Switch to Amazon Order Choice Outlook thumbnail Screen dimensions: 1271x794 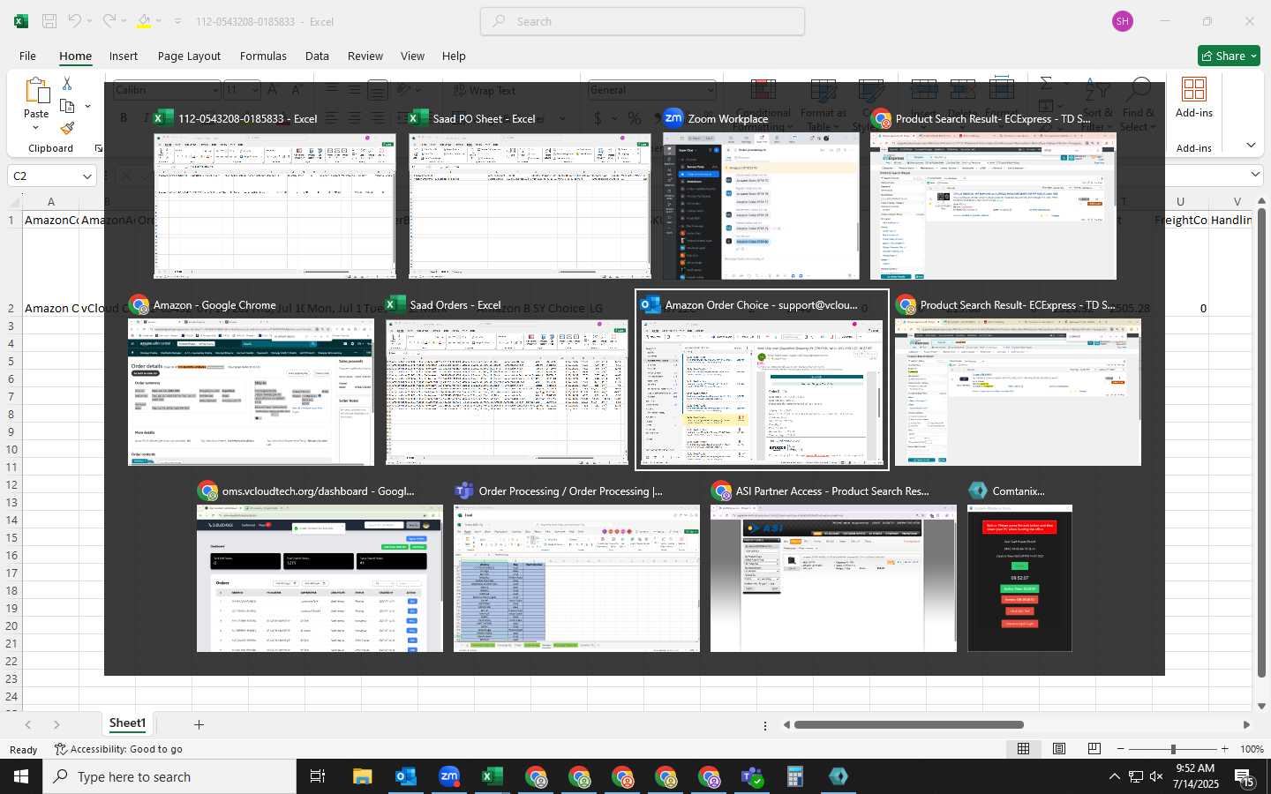(762, 380)
